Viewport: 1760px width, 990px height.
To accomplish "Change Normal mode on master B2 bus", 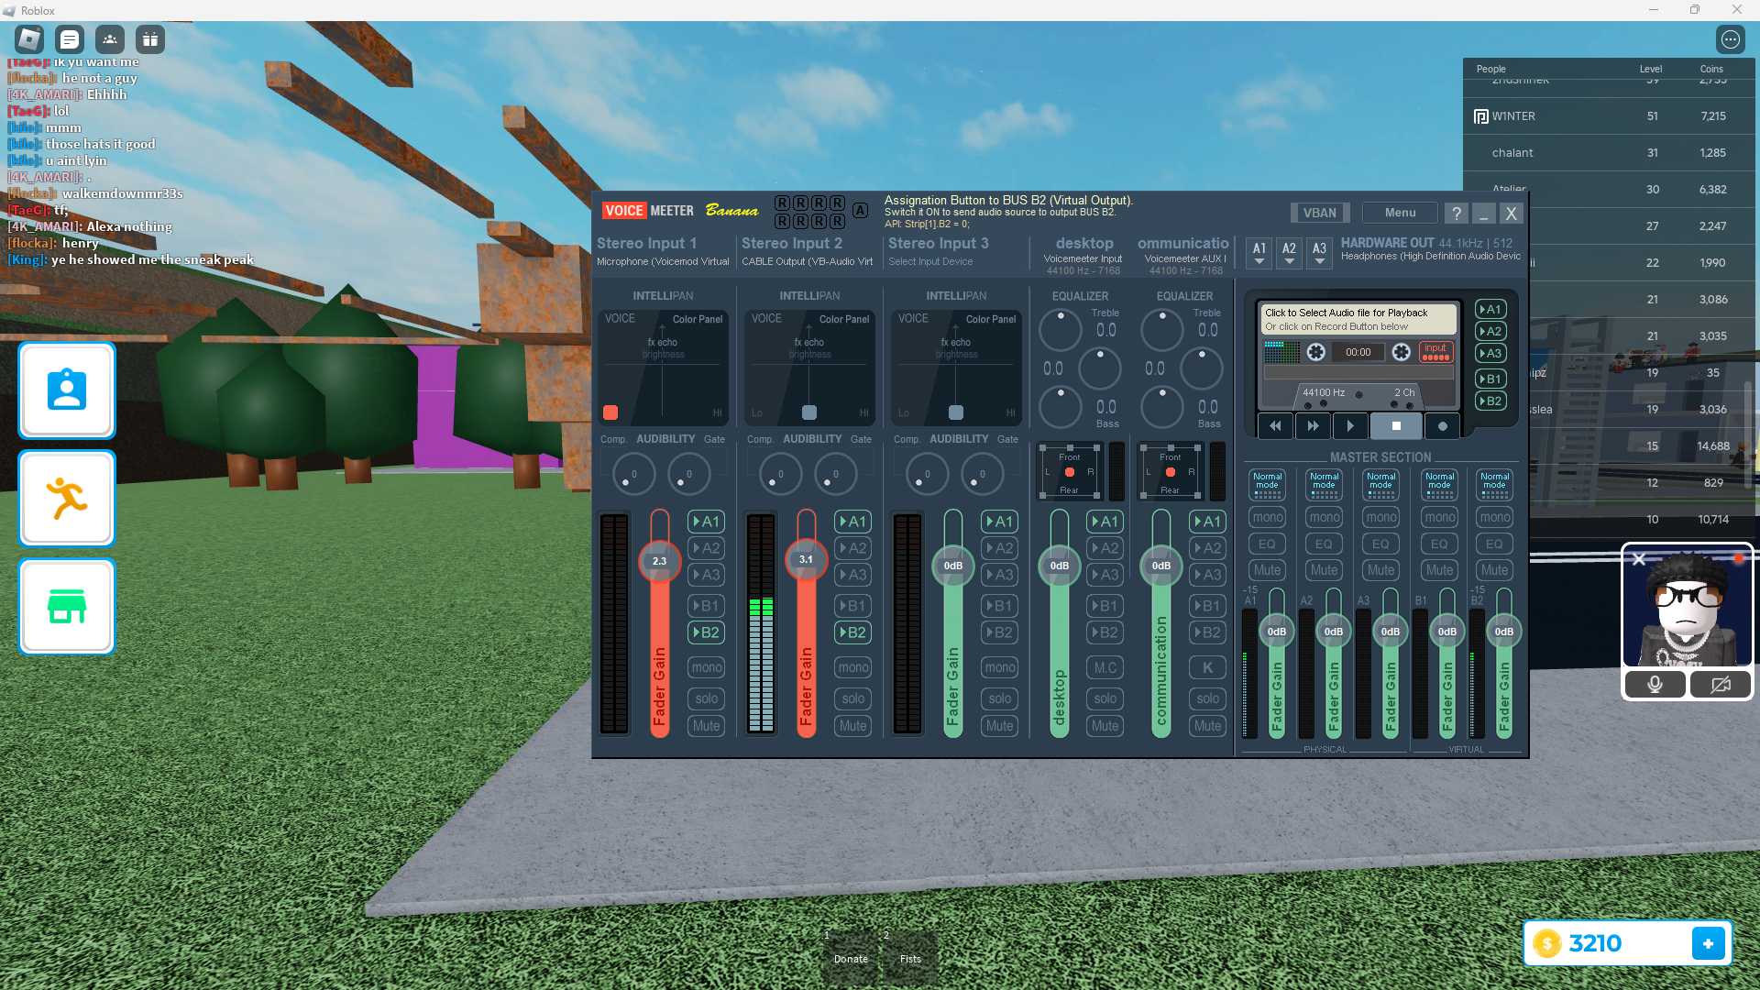I will (1494, 485).
